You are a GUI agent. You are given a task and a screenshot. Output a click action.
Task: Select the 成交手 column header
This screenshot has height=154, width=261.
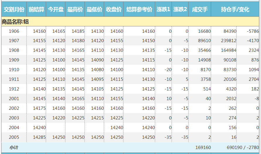click(x=200, y=10)
